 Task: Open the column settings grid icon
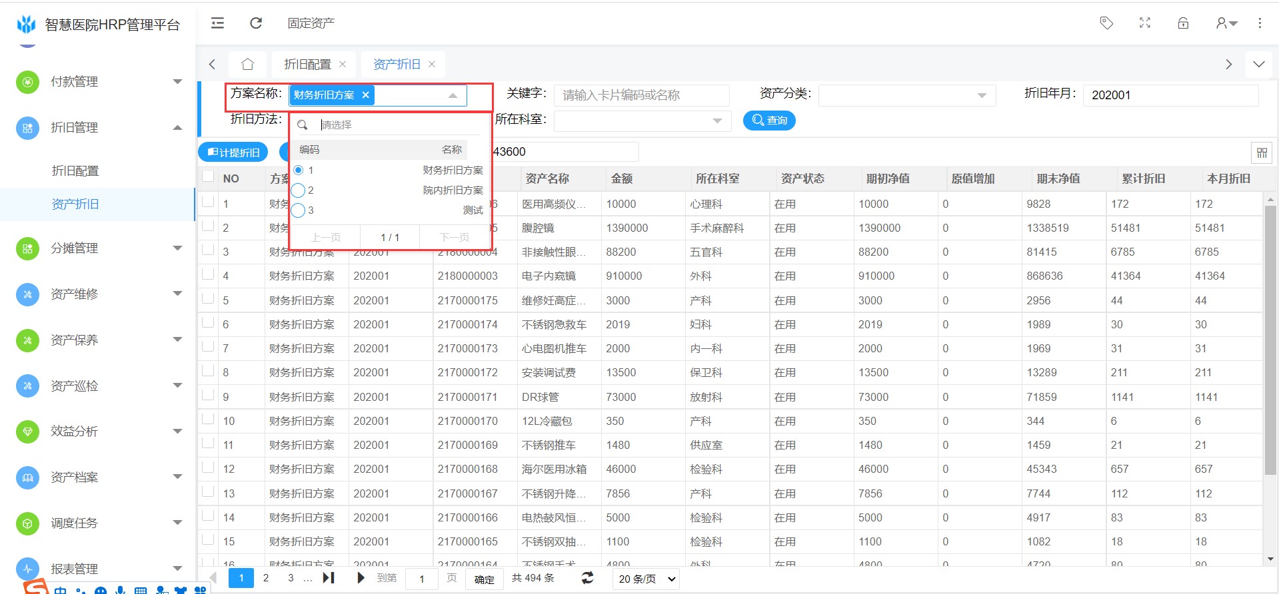coord(1262,152)
